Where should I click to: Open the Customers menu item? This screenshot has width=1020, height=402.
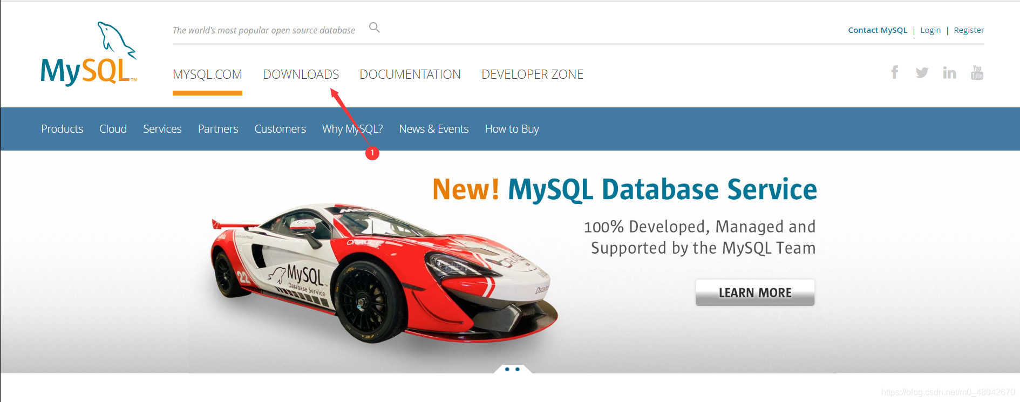280,129
